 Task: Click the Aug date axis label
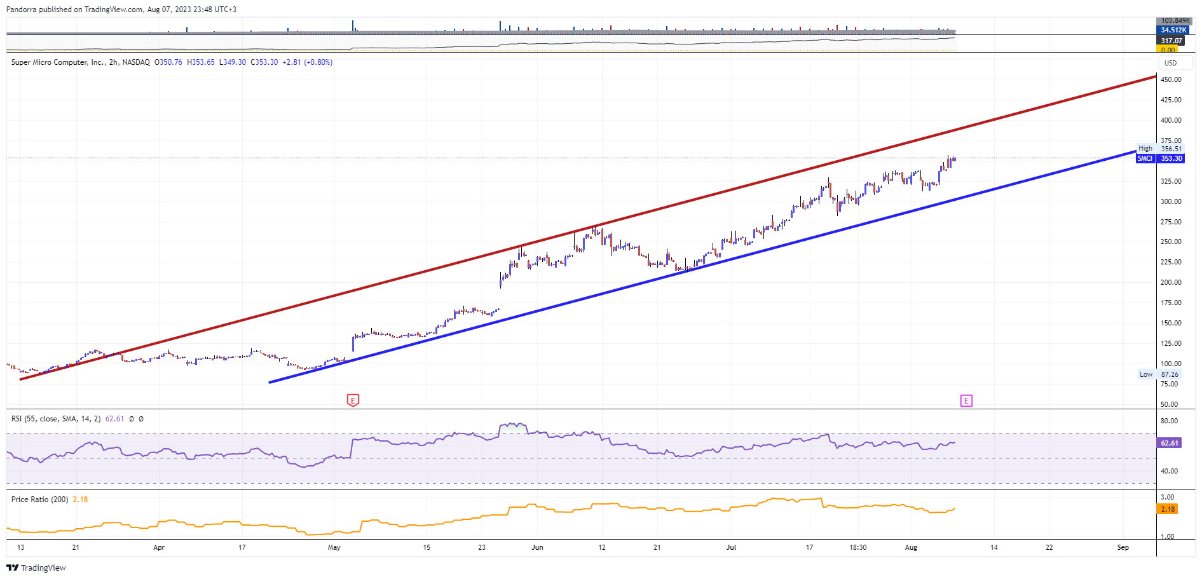[x=911, y=547]
